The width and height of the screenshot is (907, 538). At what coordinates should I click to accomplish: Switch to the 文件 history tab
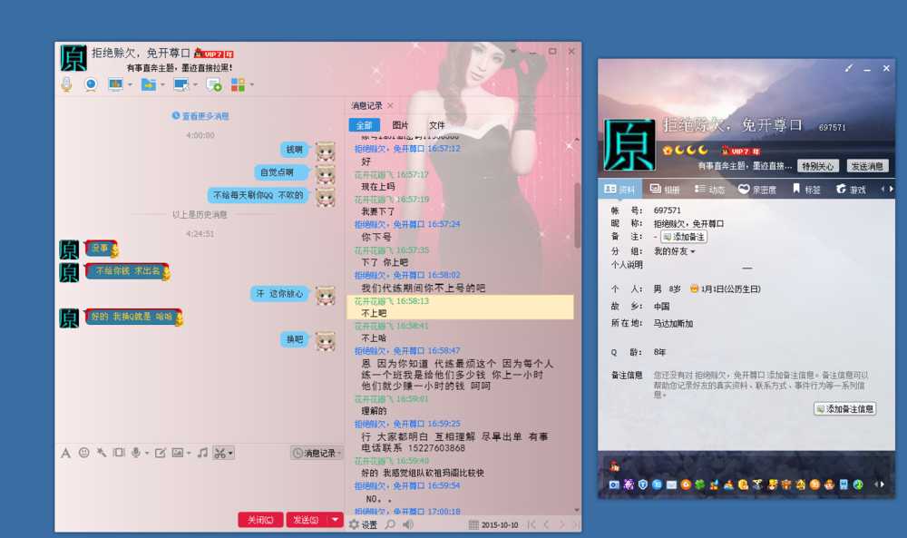(x=437, y=125)
